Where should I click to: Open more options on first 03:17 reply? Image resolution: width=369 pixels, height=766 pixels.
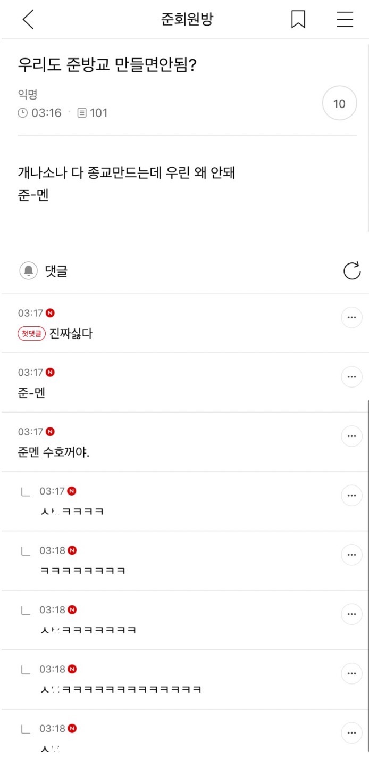351,496
